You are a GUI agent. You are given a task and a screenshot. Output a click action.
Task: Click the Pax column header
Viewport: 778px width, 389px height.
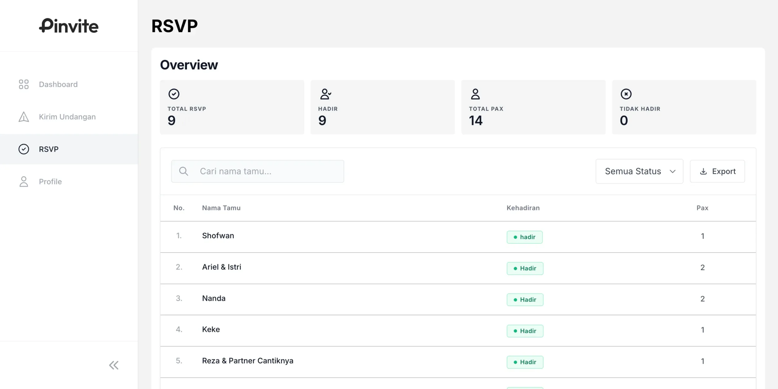pos(702,208)
